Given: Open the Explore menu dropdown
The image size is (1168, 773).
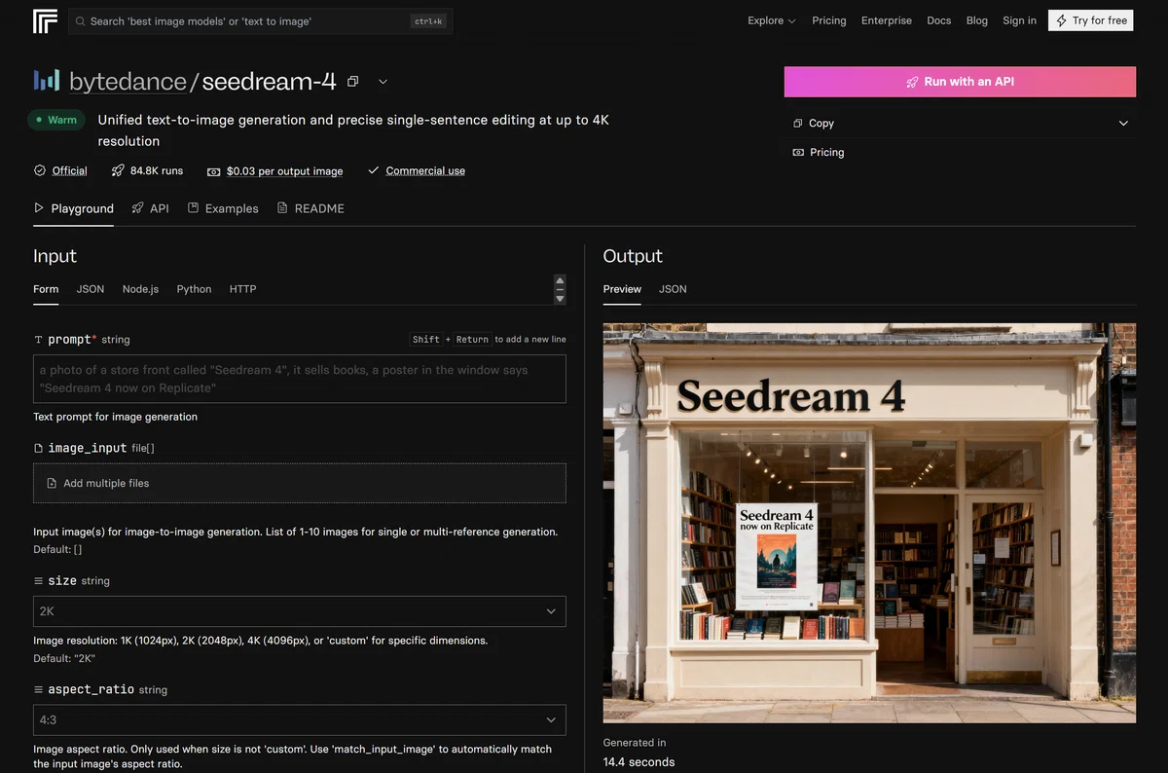Looking at the screenshot, I should [x=772, y=20].
